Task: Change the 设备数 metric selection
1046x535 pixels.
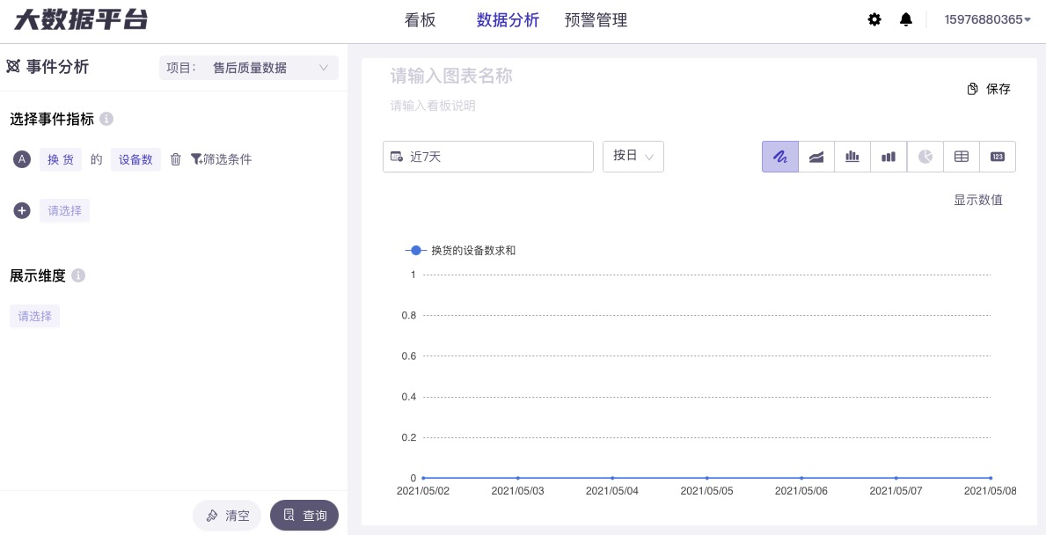Action: tap(135, 159)
